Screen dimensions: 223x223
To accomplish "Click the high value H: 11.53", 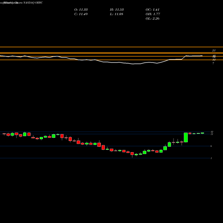I will (117, 10).
